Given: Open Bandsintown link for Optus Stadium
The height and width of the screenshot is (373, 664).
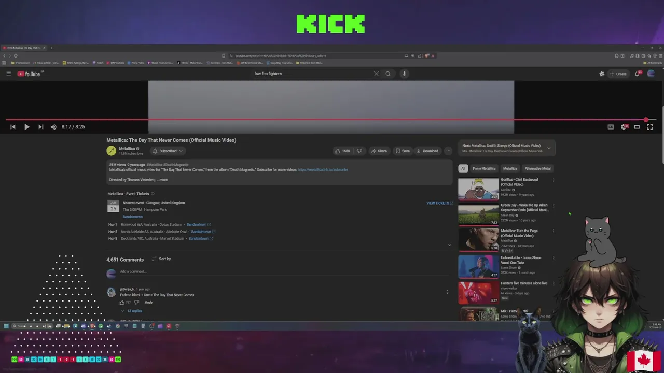Looking at the screenshot, I should tap(198, 225).
